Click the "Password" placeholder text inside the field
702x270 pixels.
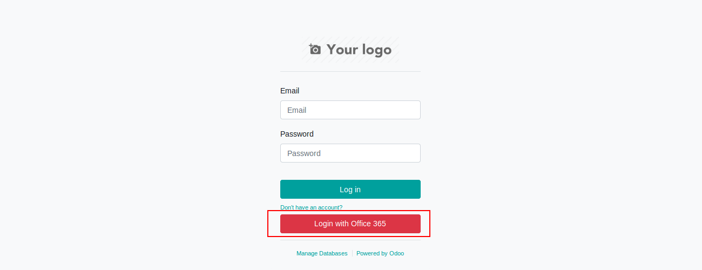pos(303,153)
